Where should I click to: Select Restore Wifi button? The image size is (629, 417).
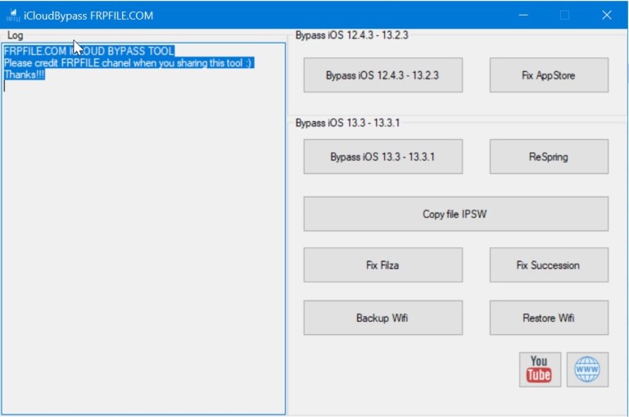(x=549, y=318)
